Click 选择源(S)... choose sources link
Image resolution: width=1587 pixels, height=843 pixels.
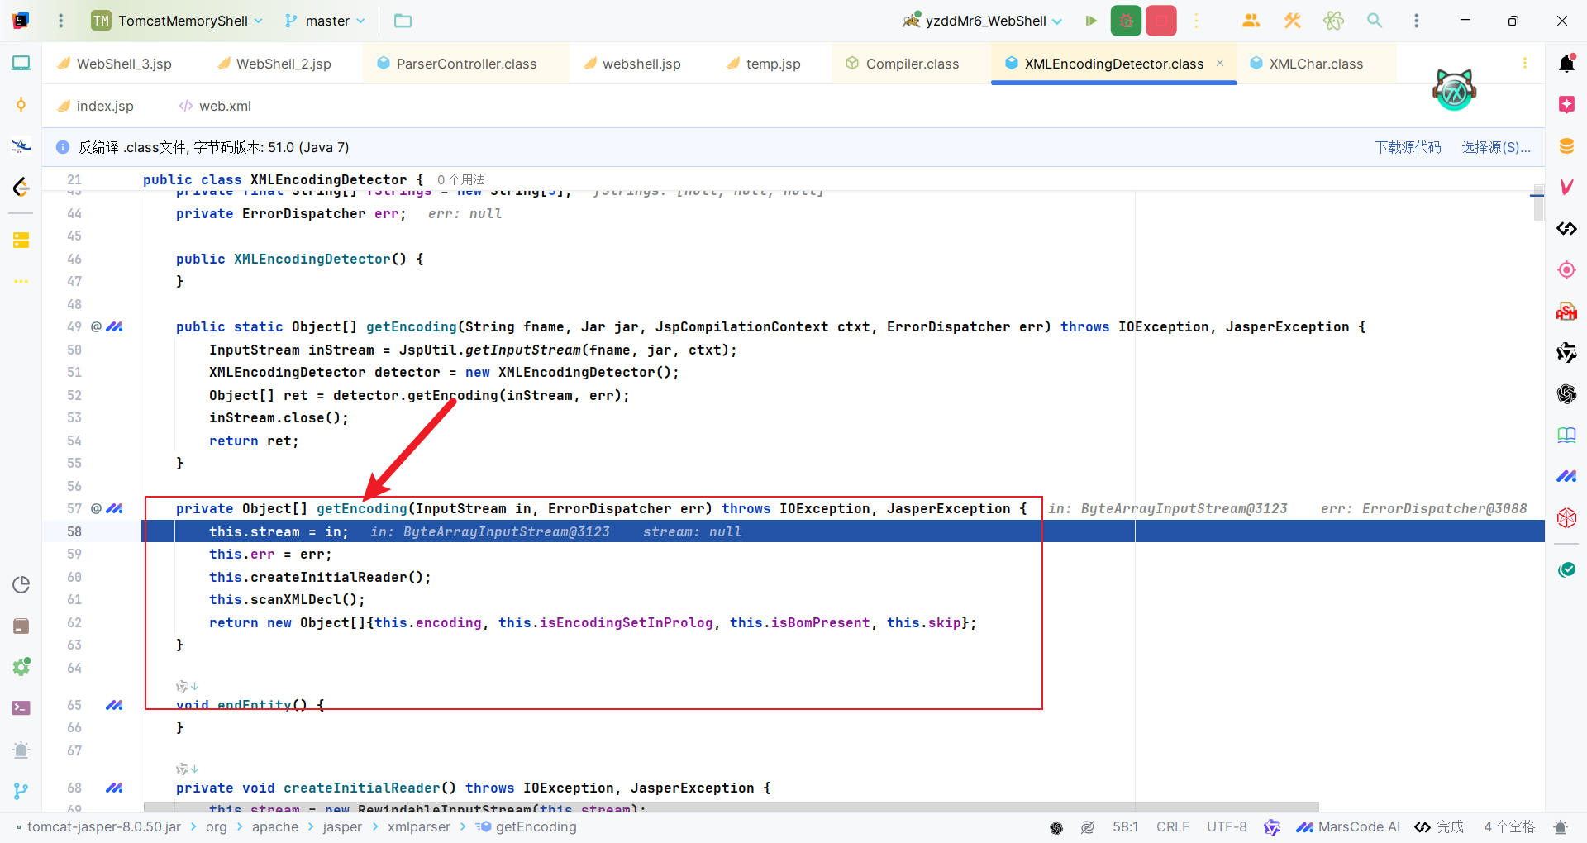(1496, 147)
